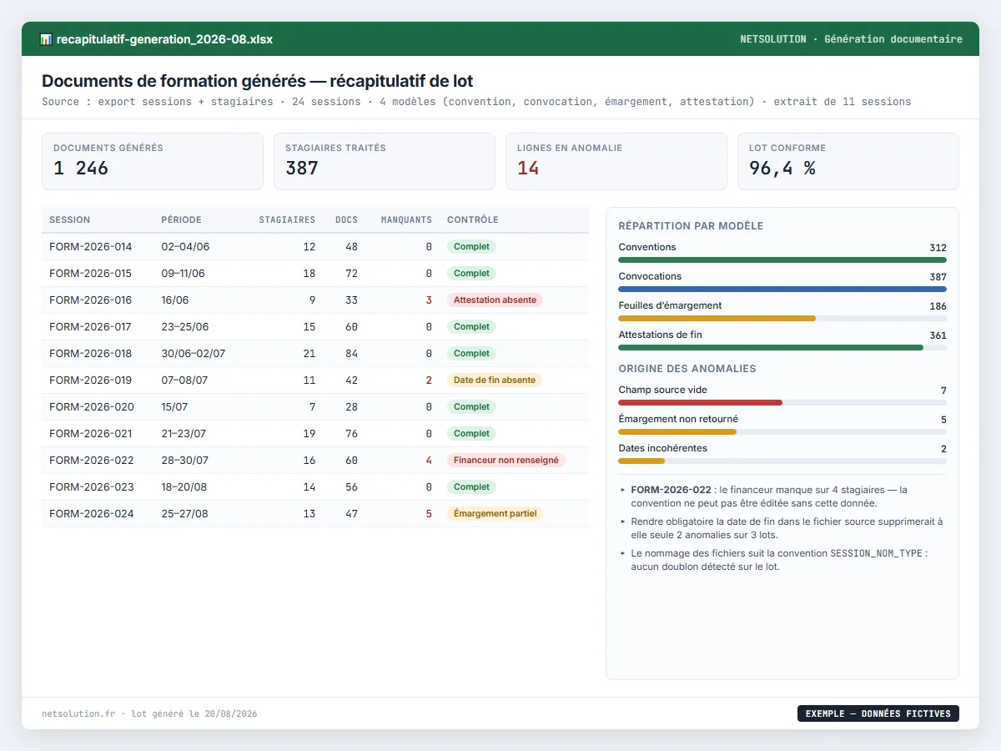
Task: Select session cell FORM-2026-023
Action: (91, 487)
